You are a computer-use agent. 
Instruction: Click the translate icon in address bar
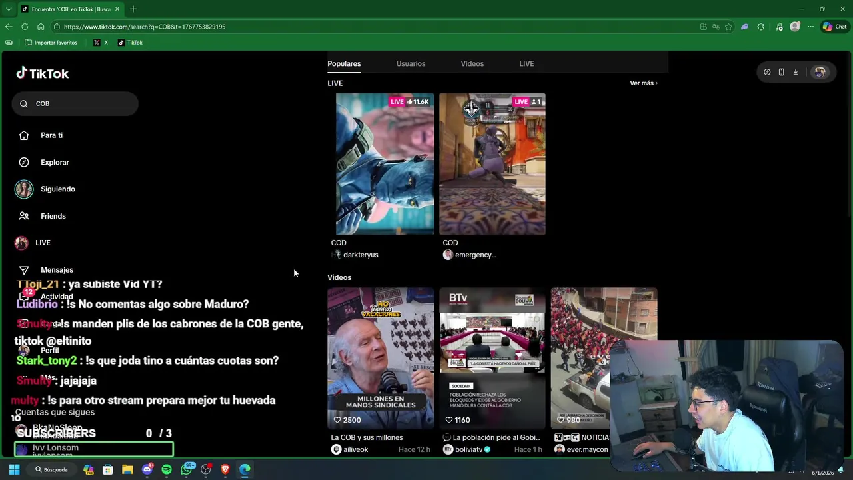(x=716, y=27)
